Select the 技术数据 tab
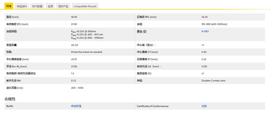This screenshot has width=271, height=116. click(x=37, y=6)
